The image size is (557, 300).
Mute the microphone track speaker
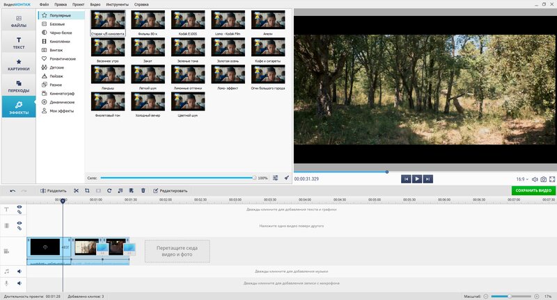[x=19, y=283]
